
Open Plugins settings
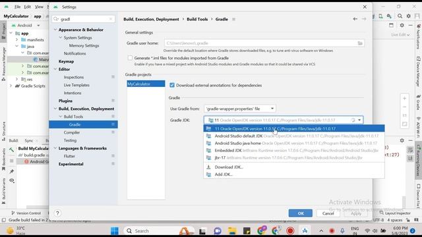click(65, 101)
